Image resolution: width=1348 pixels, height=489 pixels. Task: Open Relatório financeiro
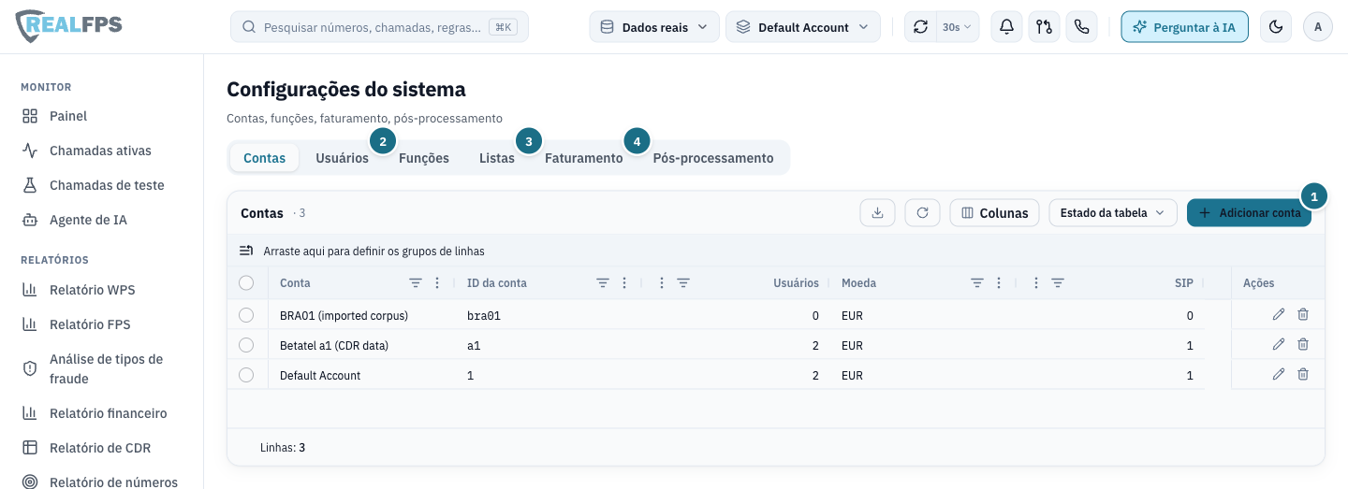tap(108, 413)
